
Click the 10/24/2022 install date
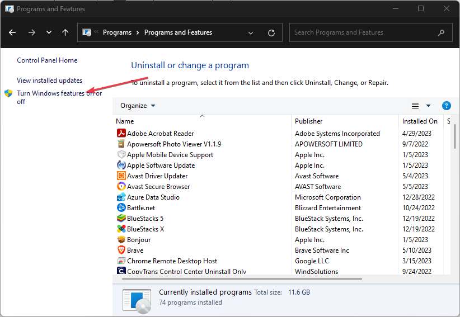(419, 208)
